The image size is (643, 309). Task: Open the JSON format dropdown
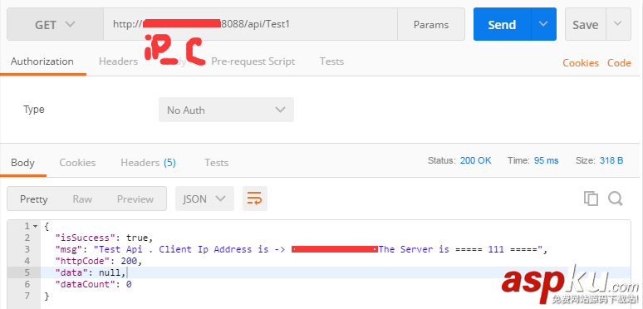[x=204, y=199]
